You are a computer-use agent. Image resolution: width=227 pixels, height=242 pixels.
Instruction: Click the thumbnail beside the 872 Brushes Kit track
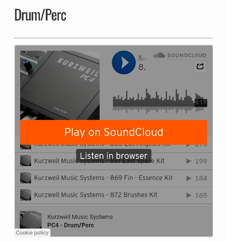[26, 195]
